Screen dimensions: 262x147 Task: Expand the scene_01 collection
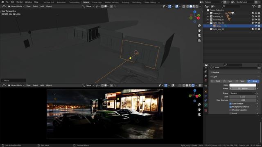[x=208, y=13]
